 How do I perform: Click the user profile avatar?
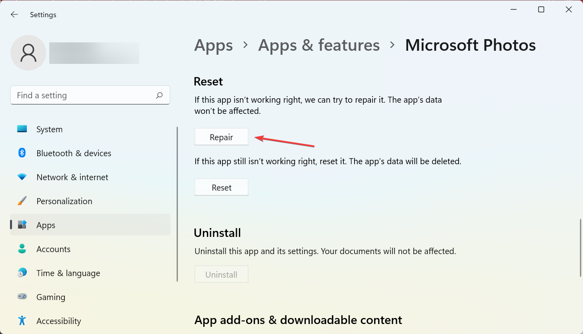point(28,53)
